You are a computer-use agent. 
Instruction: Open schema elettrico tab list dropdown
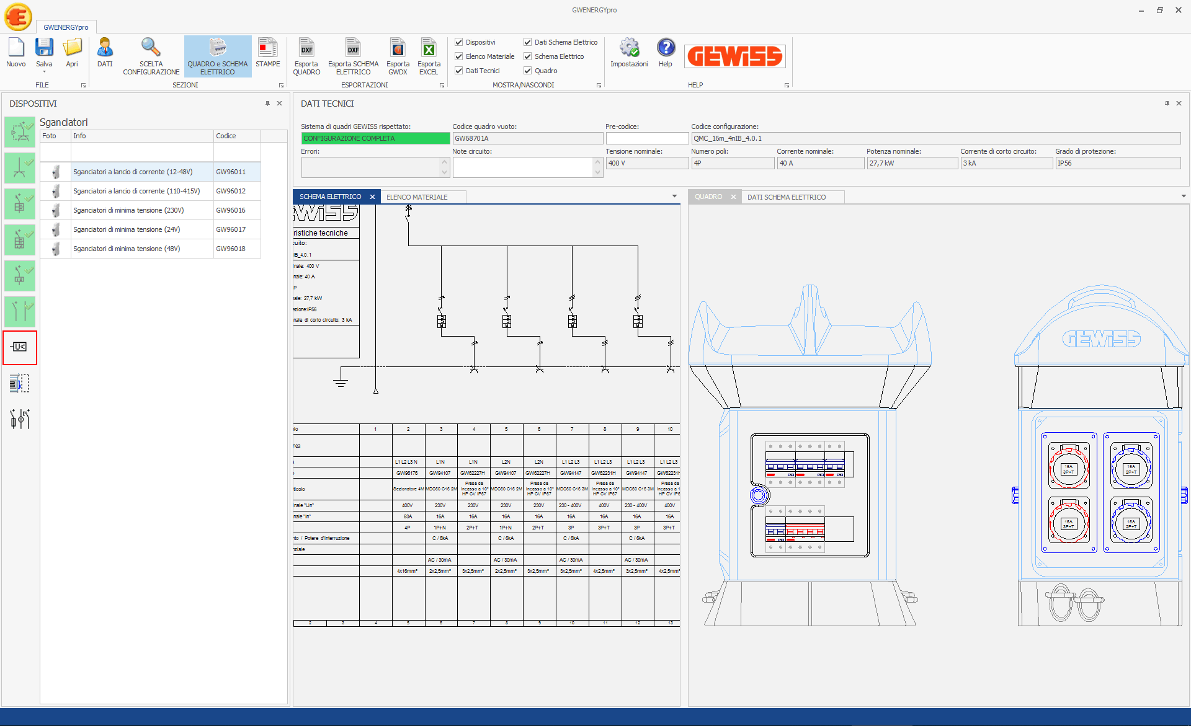click(x=674, y=197)
